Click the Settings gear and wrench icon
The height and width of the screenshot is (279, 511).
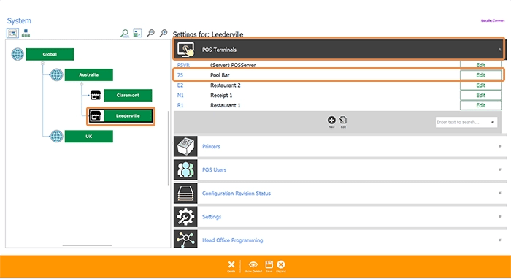tap(185, 217)
